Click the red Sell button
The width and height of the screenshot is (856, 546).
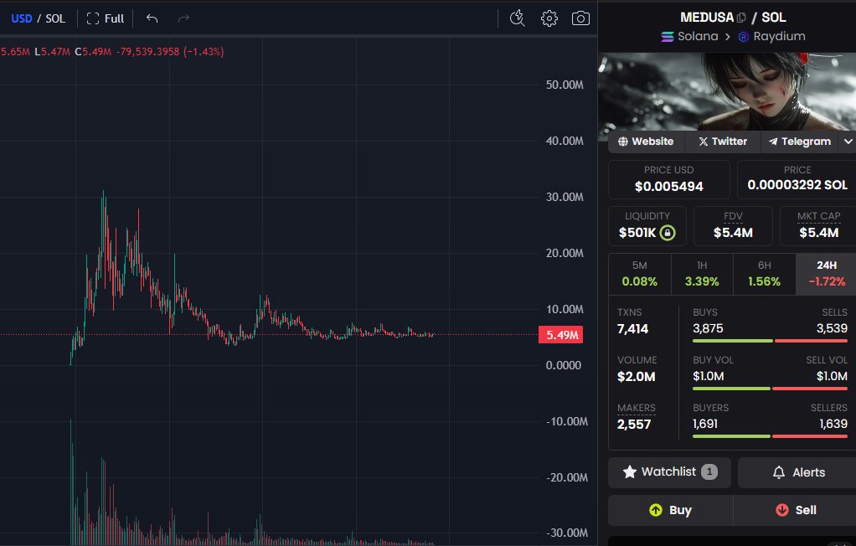coord(796,510)
